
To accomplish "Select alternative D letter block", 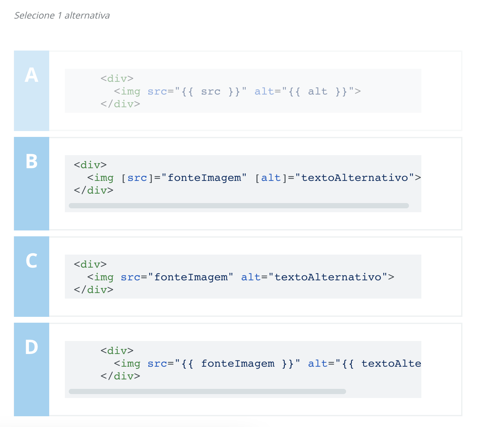I will 32,369.
